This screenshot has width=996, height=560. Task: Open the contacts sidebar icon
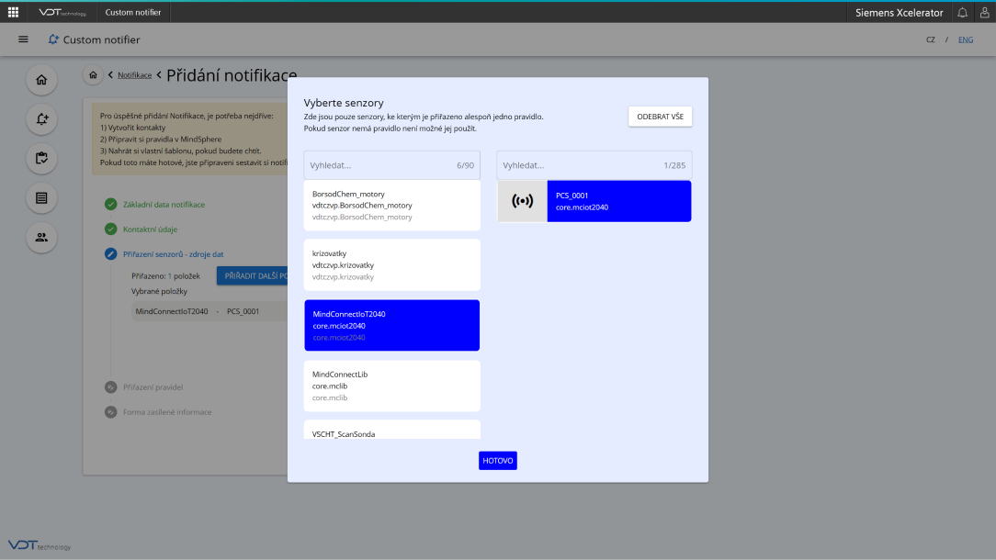[41, 237]
